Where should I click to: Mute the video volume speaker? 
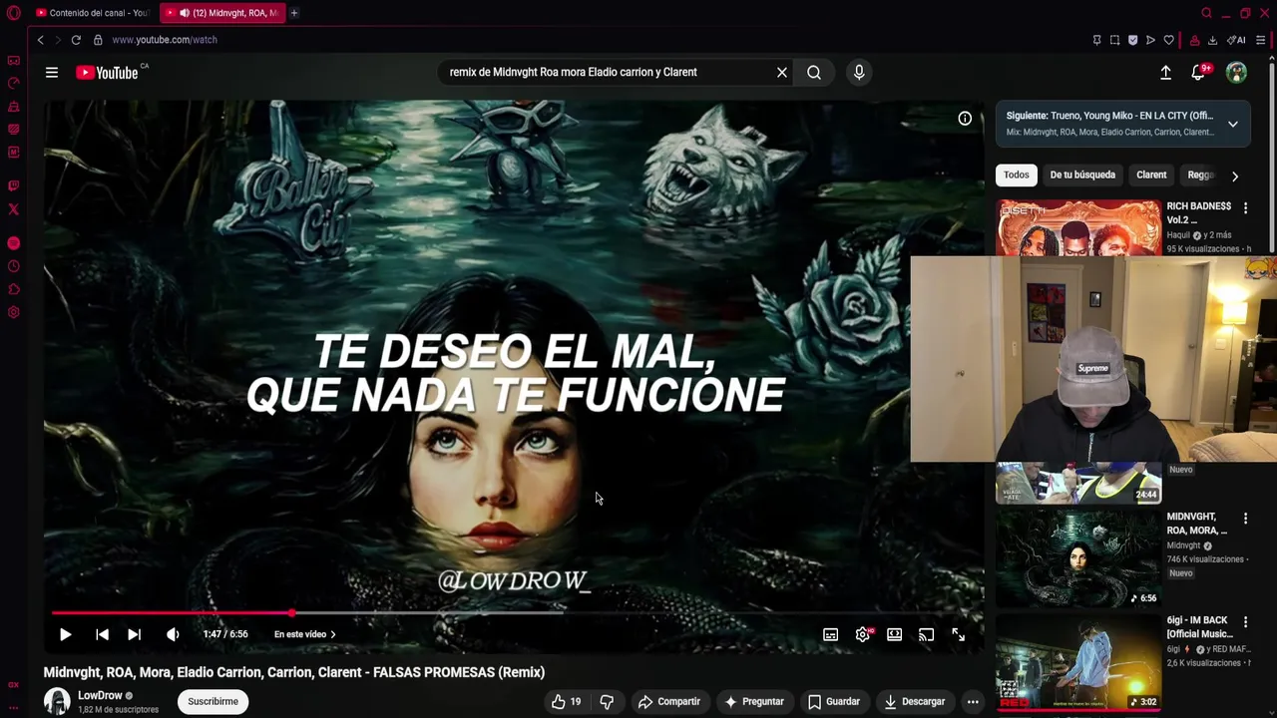click(173, 634)
